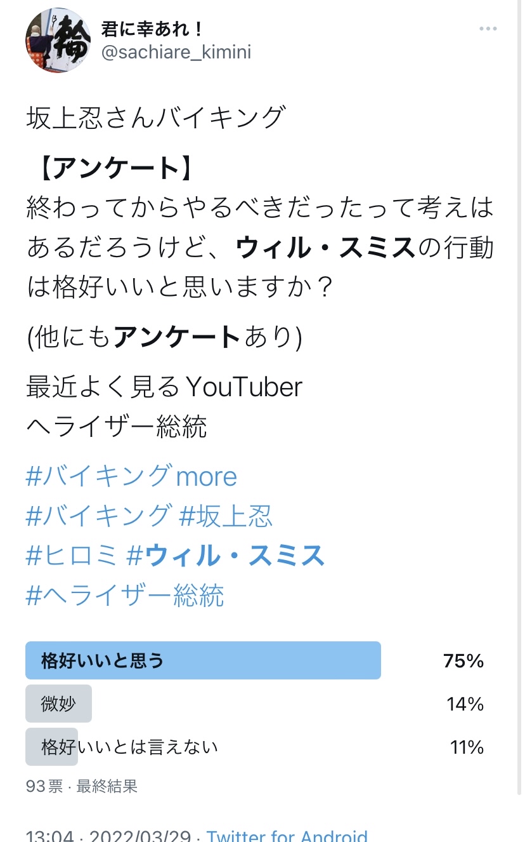Screen dimensions: 525x842
Task: Open the @sachiare_kimini handle
Action: pos(176,52)
